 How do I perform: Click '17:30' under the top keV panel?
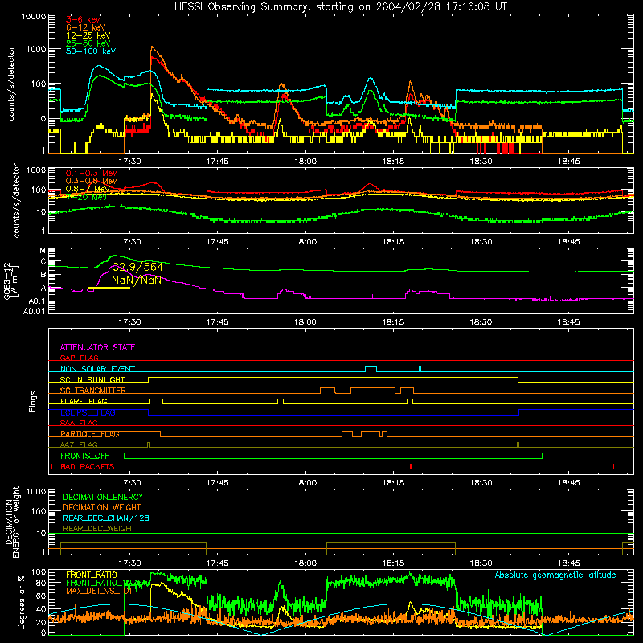coord(129,162)
